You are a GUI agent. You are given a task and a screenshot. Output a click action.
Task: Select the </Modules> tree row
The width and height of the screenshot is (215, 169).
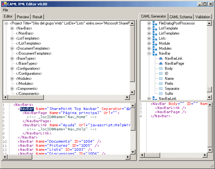pyautogui.click(x=24, y=84)
